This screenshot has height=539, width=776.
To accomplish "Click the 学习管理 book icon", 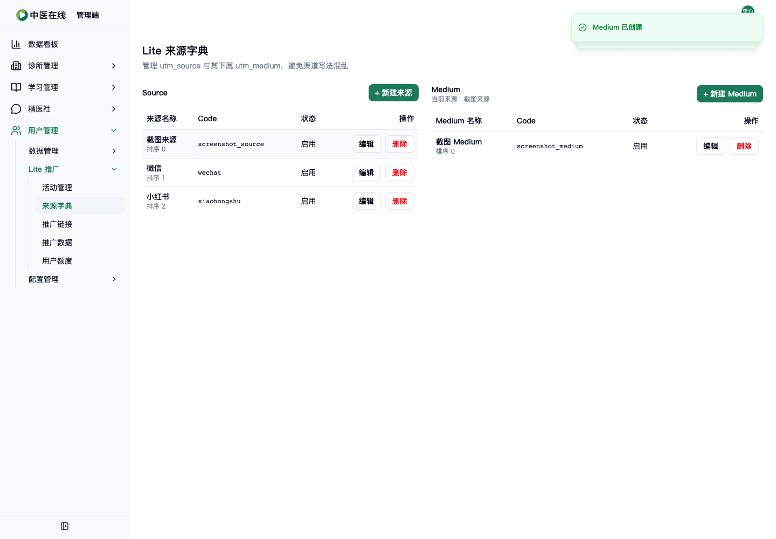I will pyautogui.click(x=16, y=87).
